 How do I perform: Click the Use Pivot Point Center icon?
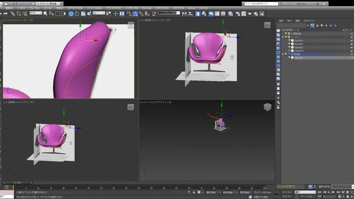coord(109,14)
